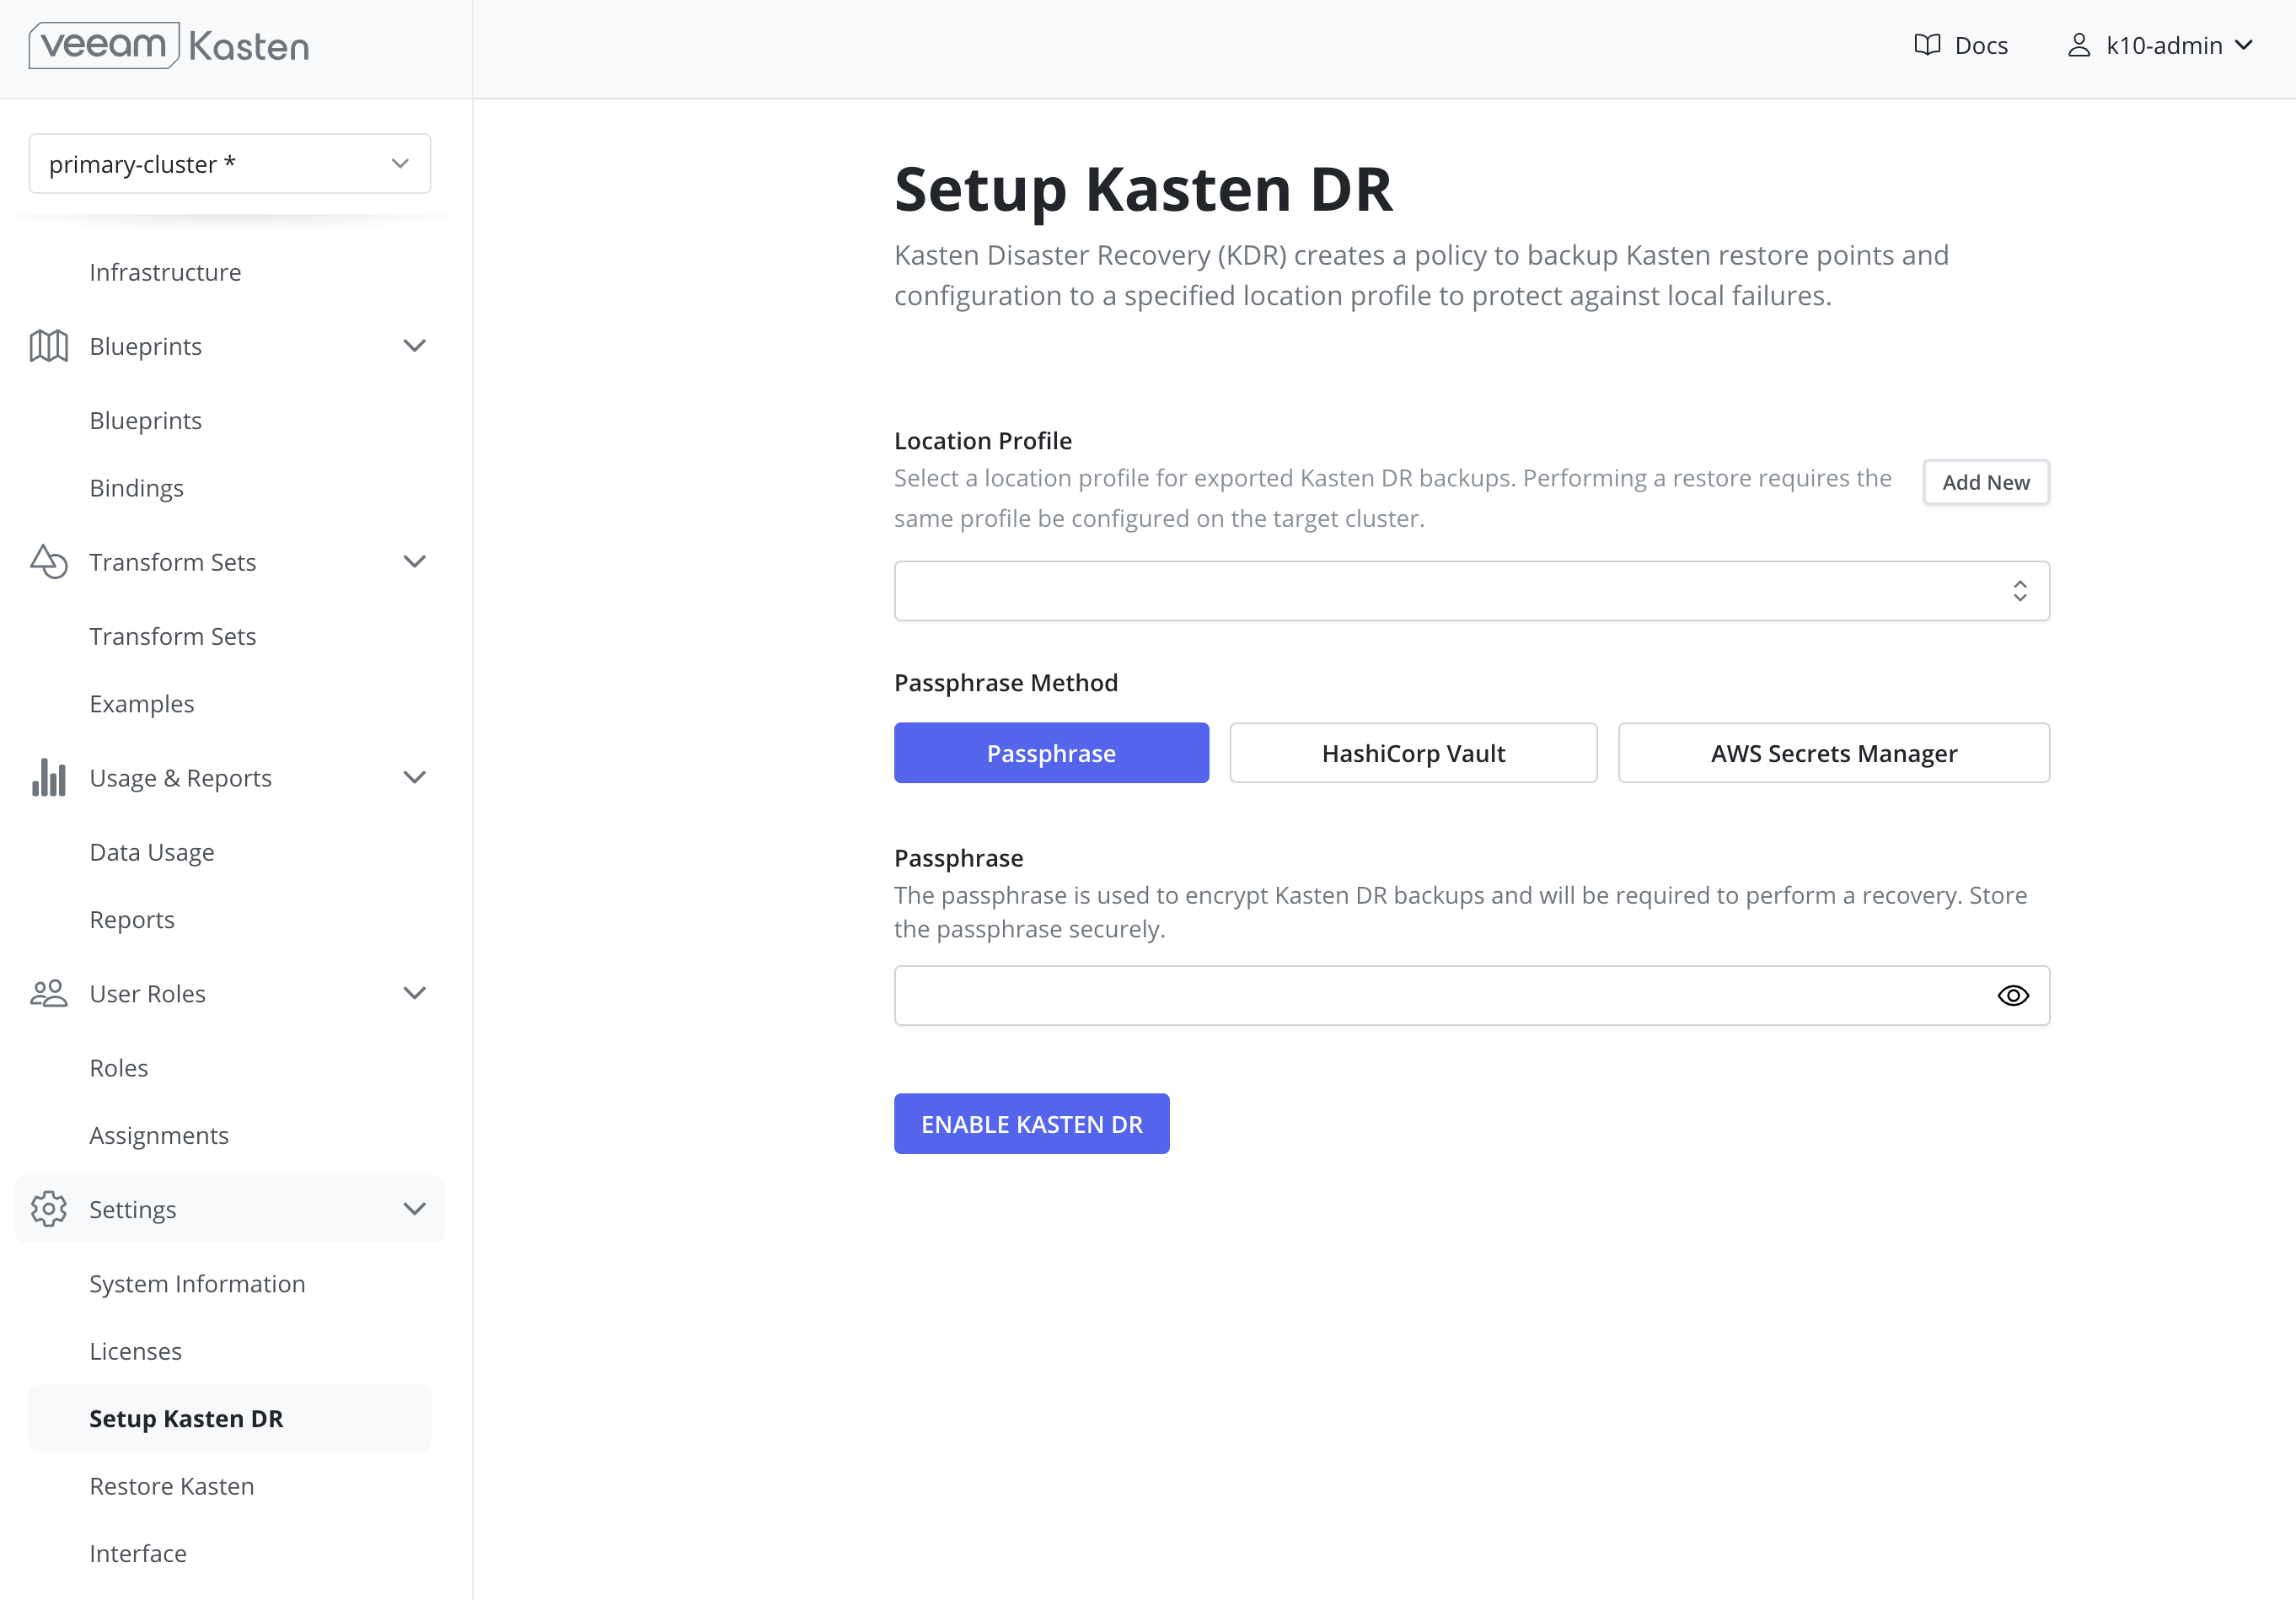Click ENABLE KASTEN DR button
This screenshot has width=2296, height=1600.
click(x=1031, y=1124)
